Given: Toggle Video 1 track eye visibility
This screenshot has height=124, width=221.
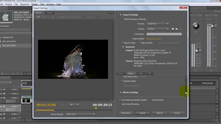Looking at the screenshot, I should [x=1, y=98].
